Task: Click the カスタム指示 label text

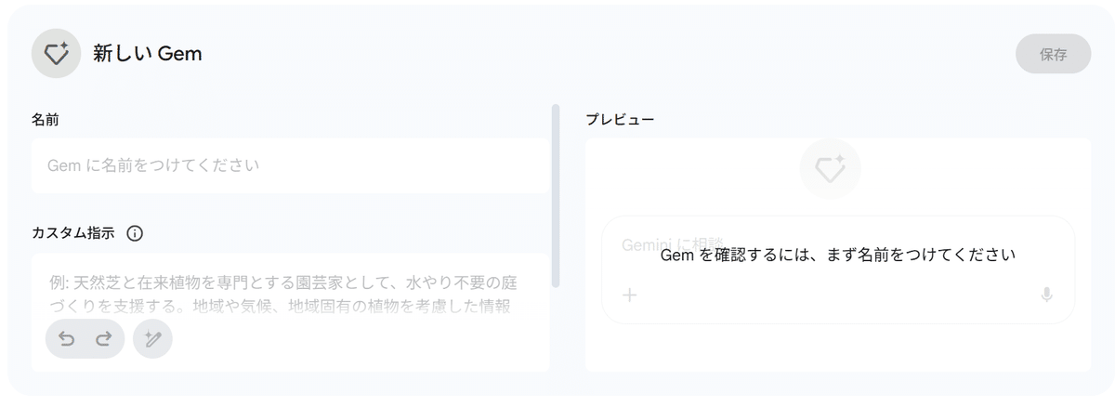Action: (x=73, y=233)
